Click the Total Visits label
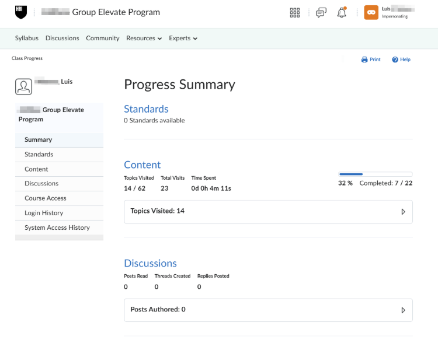This screenshot has height=350, width=438. (173, 178)
